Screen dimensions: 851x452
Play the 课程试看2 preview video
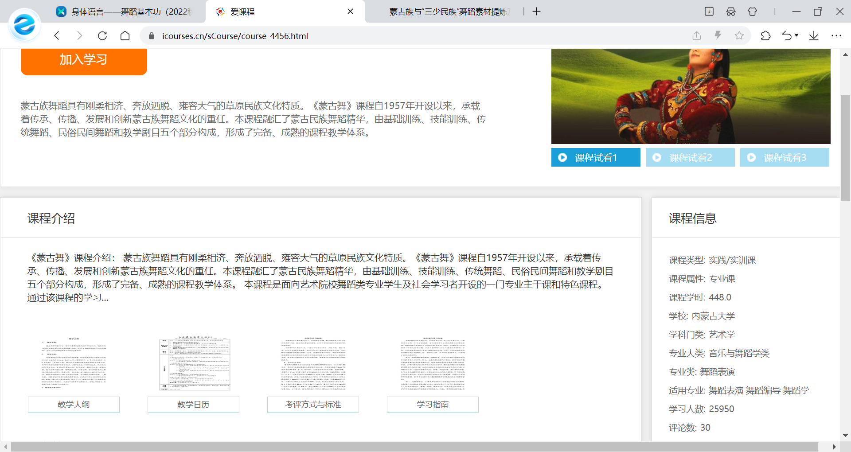[x=690, y=157]
